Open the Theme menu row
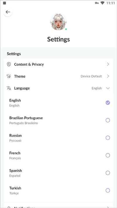The image size is (117, 208). [58, 76]
